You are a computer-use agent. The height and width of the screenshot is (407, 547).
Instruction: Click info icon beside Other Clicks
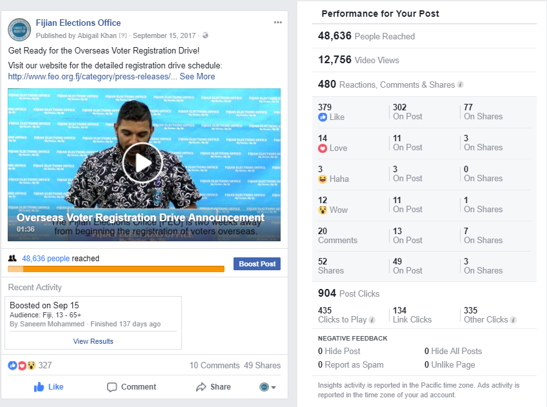click(x=513, y=320)
